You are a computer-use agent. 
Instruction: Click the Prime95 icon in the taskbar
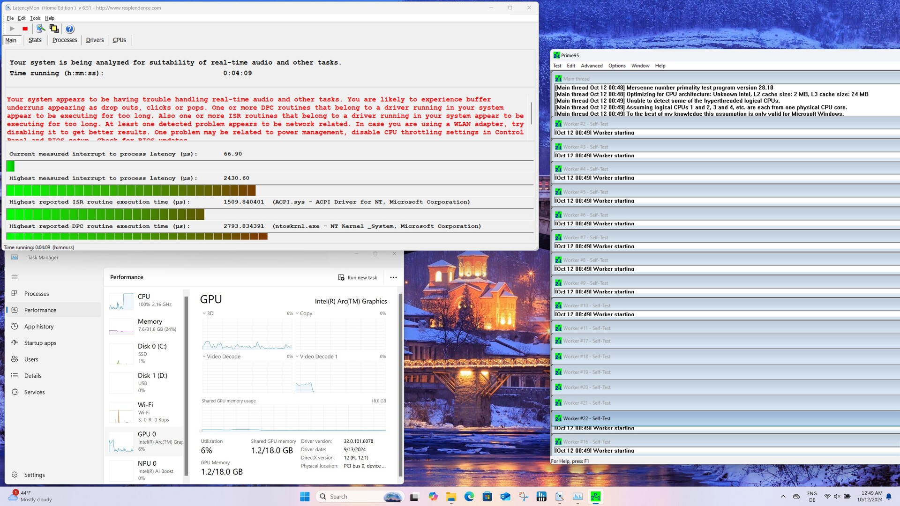[x=595, y=497]
